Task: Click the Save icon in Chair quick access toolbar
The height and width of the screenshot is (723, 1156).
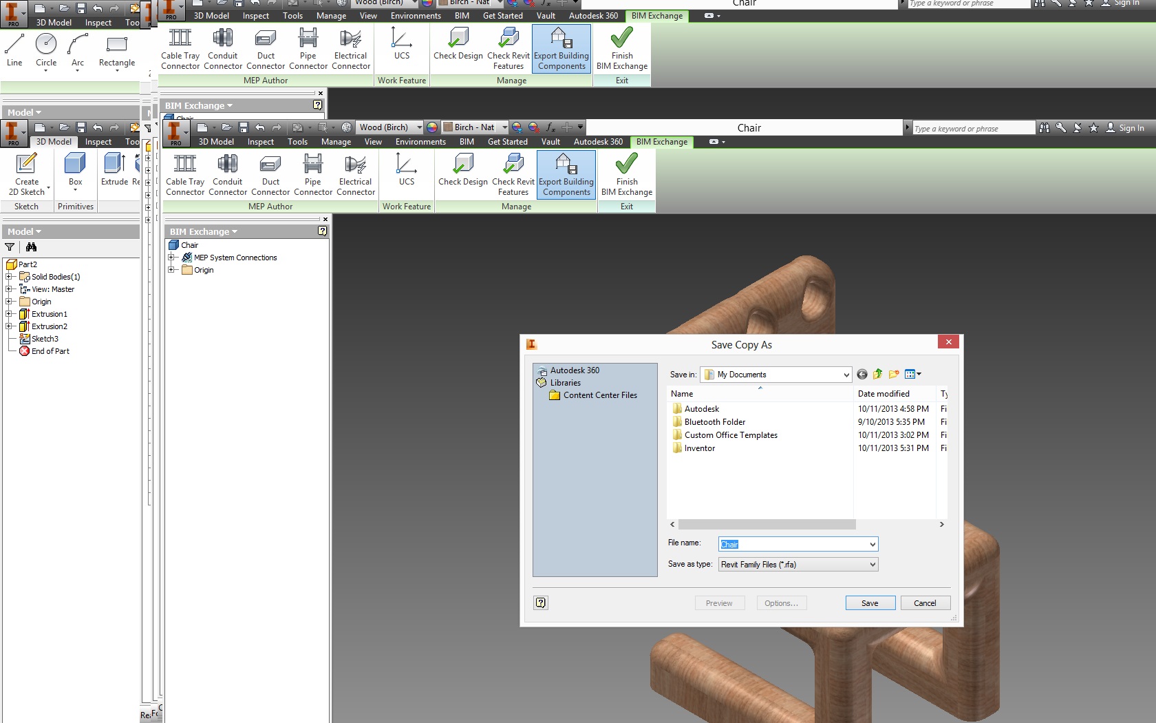Action: [x=243, y=127]
